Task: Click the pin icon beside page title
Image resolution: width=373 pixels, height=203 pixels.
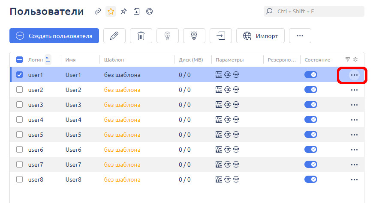Action: pos(123,12)
